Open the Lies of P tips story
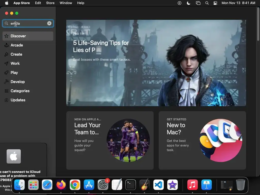The height and width of the screenshot is (195, 260). coord(156,63)
